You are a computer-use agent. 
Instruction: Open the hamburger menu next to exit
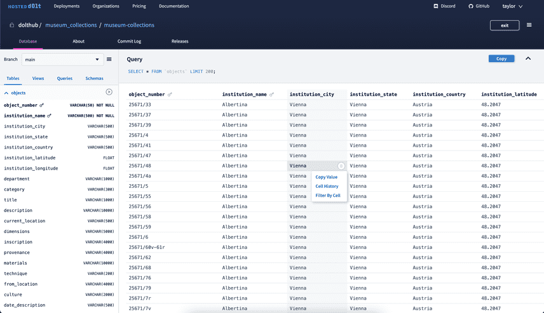click(529, 25)
